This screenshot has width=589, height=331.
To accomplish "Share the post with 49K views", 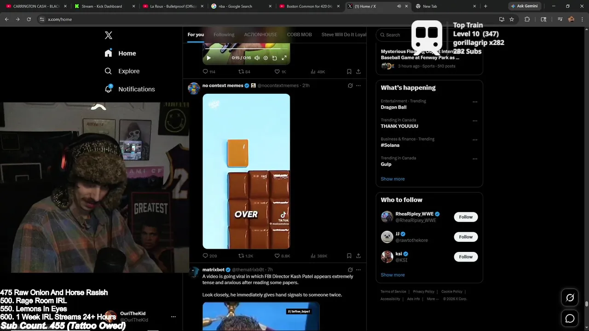I will 358,72.
